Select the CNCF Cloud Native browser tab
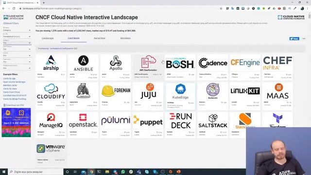Image resolution: width=311 pixels, height=175 pixels. 20,3
